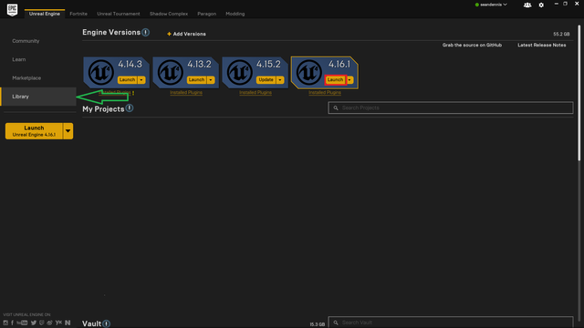The image size is (584, 328).
Task: Launch engine version 4.14.3
Action: click(127, 79)
